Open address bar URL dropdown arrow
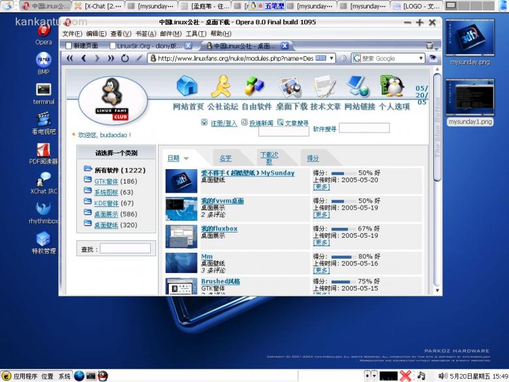 pyautogui.click(x=332, y=59)
